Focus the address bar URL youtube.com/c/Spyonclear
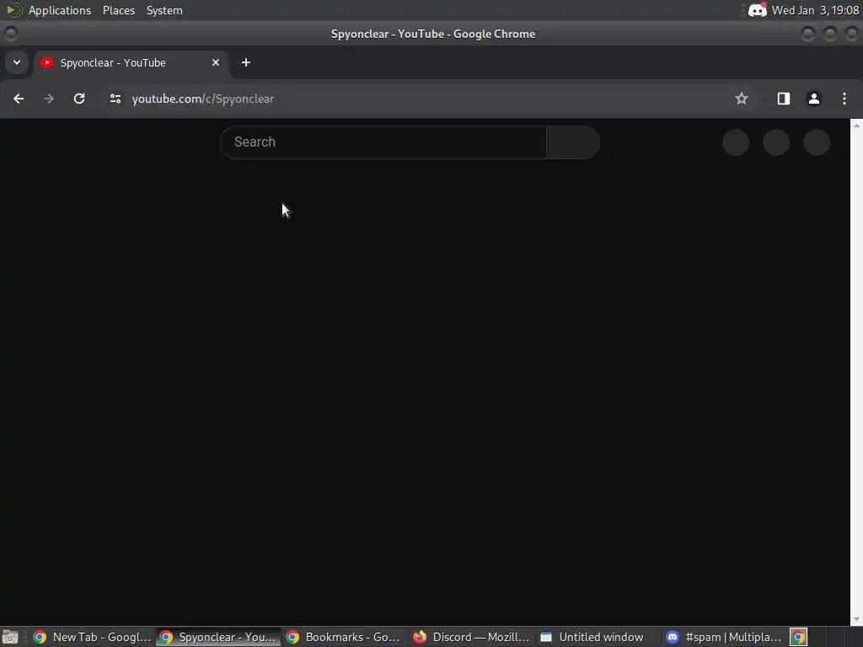The height and width of the screenshot is (647, 863). pos(203,99)
